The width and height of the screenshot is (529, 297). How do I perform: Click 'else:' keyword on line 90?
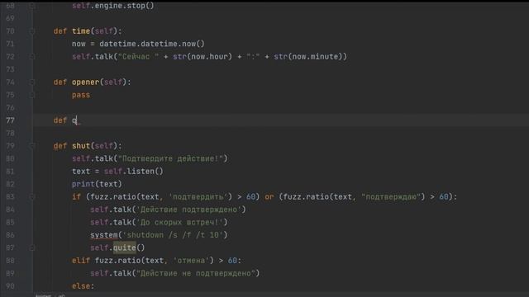[83, 286]
